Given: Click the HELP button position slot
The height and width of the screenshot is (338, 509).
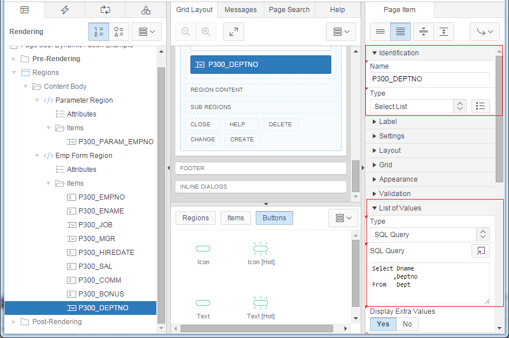Looking at the screenshot, I should point(242,125).
